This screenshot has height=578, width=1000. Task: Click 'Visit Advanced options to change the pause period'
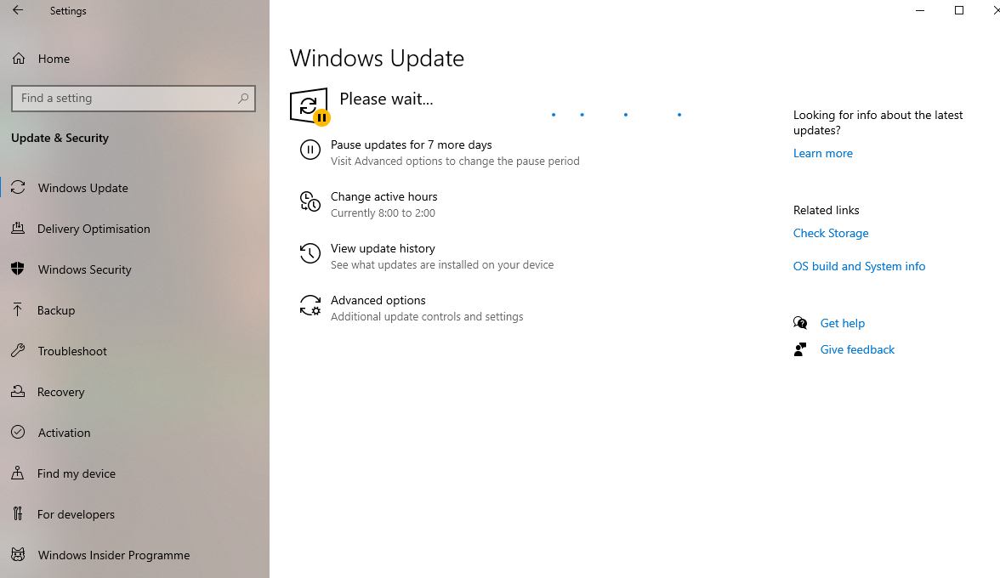coord(455,161)
